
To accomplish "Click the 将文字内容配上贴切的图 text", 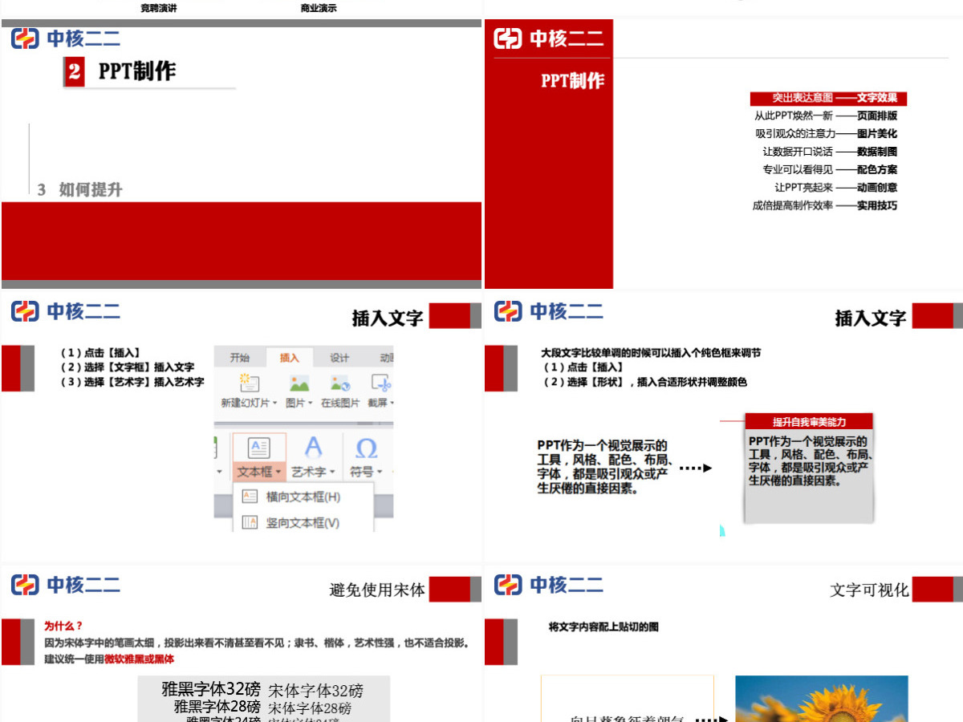I will point(603,627).
